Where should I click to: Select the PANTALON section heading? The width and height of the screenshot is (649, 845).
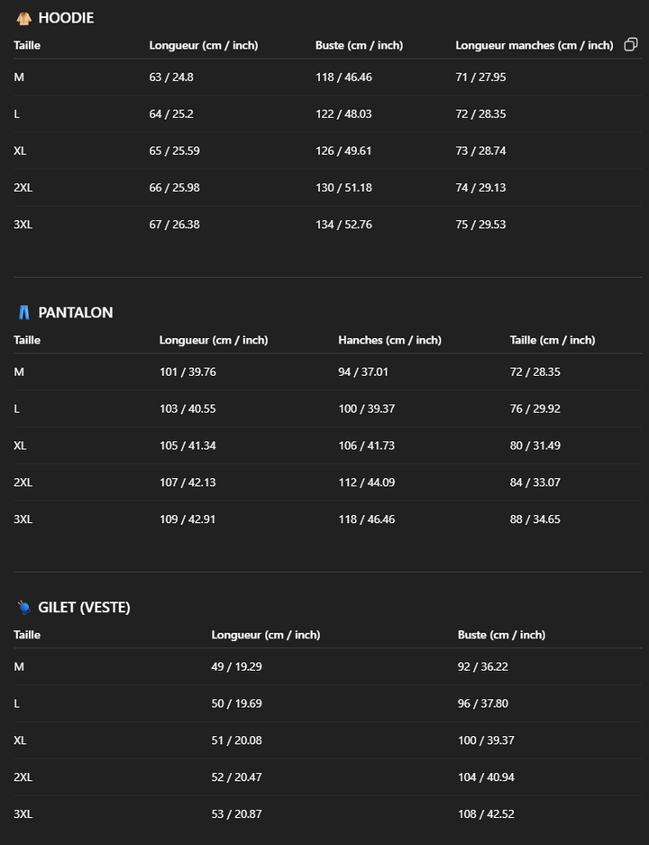[x=76, y=313]
